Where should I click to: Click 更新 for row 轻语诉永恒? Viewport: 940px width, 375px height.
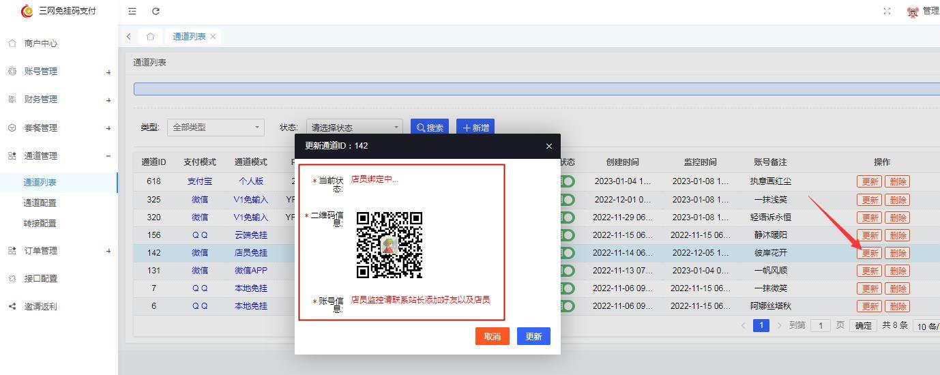pyautogui.click(x=870, y=217)
